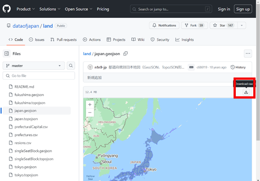Click the land breadcrumb link
Image resolution: width=260 pixels, height=181 pixels.
[87, 54]
